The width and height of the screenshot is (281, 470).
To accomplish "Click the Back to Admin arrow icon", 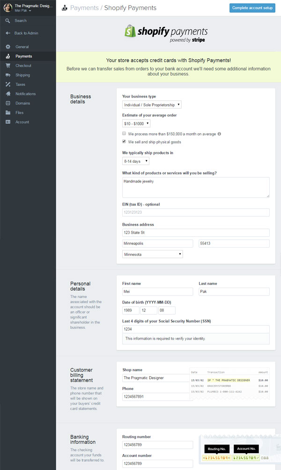I will pos(8,33).
